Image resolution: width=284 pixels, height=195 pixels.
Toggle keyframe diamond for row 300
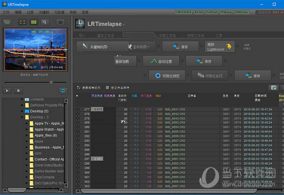[x=78, y=172]
